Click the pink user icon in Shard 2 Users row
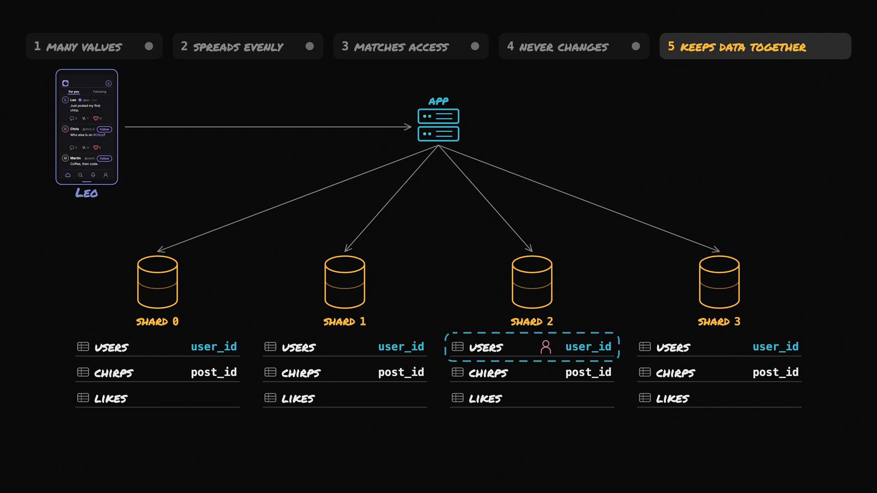This screenshot has height=493, width=877. 546,347
